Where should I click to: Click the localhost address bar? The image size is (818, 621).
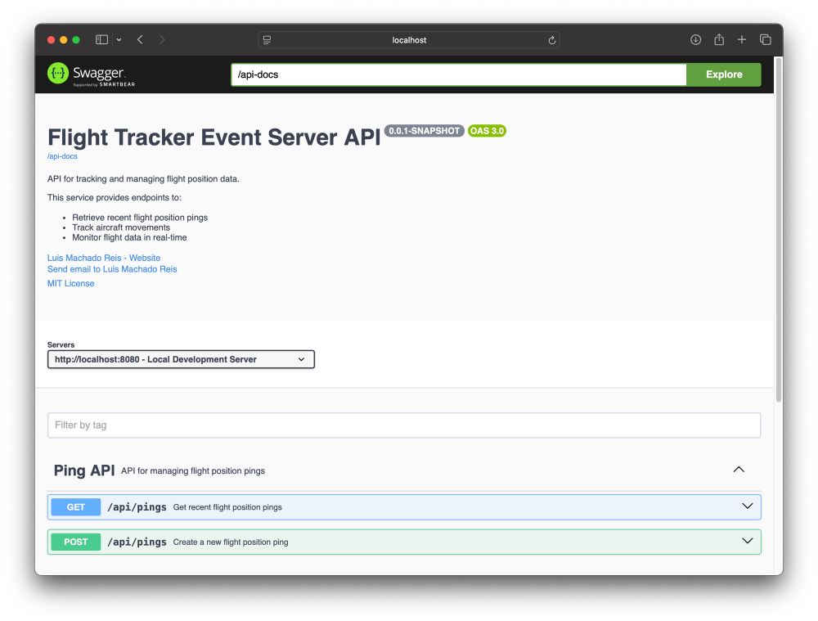tap(409, 40)
